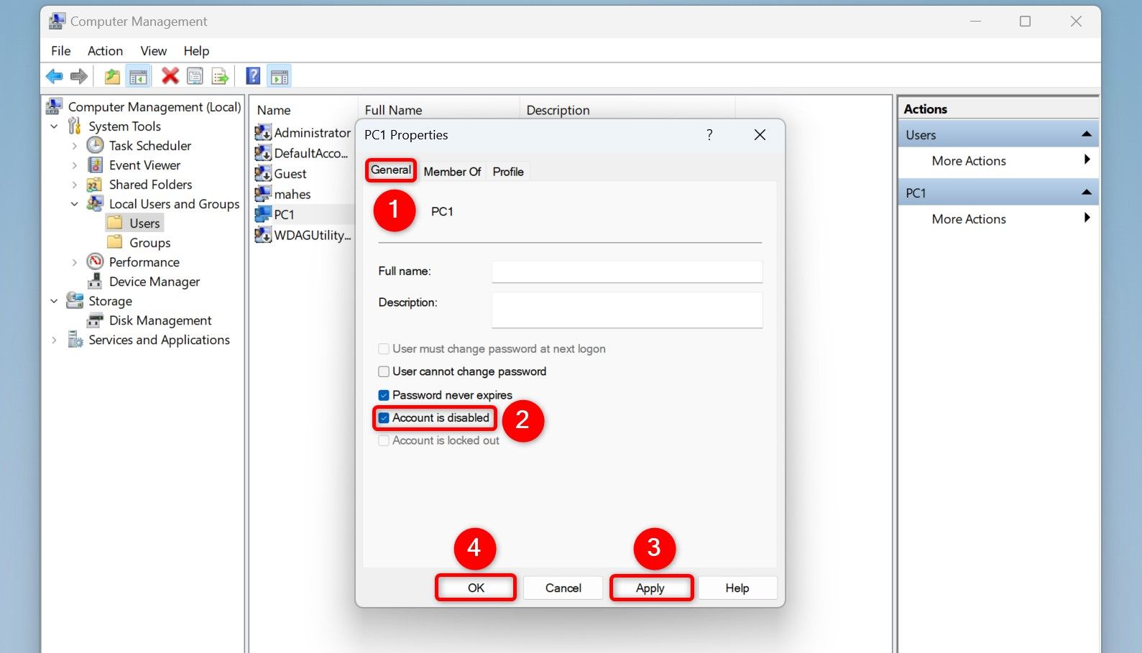
Task: Click the Disk Management icon in tree
Action: [95, 320]
